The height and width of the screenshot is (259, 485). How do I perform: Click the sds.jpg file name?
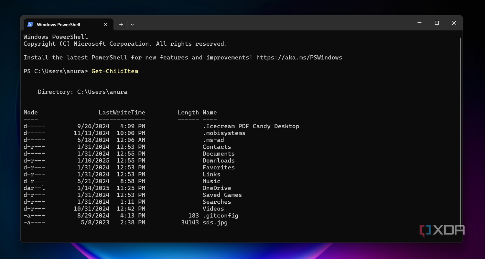[x=215, y=222]
